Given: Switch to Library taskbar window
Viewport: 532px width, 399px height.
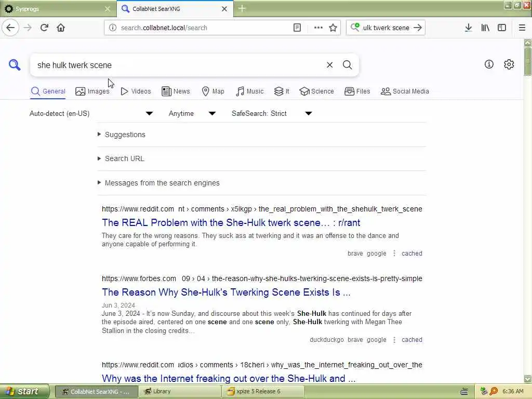Looking at the screenshot, I should pyautogui.click(x=179, y=391).
